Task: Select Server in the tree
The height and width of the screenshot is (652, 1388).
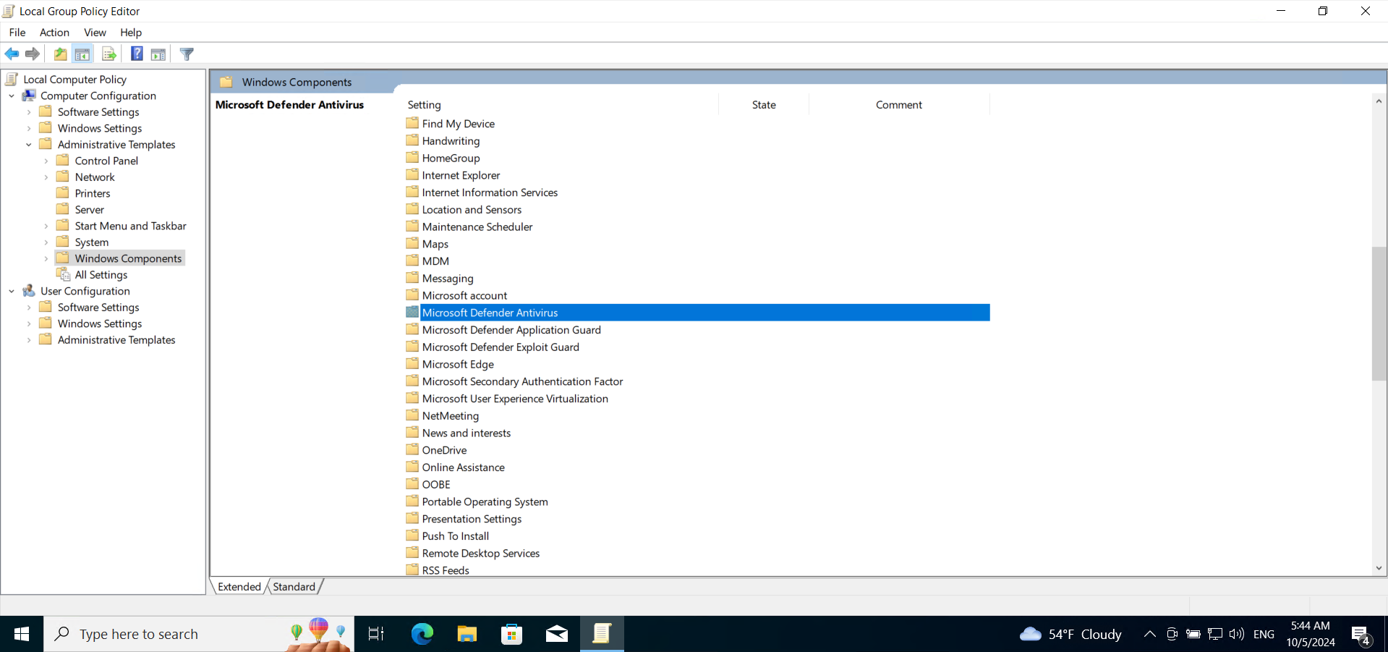Action: (x=90, y=210)
